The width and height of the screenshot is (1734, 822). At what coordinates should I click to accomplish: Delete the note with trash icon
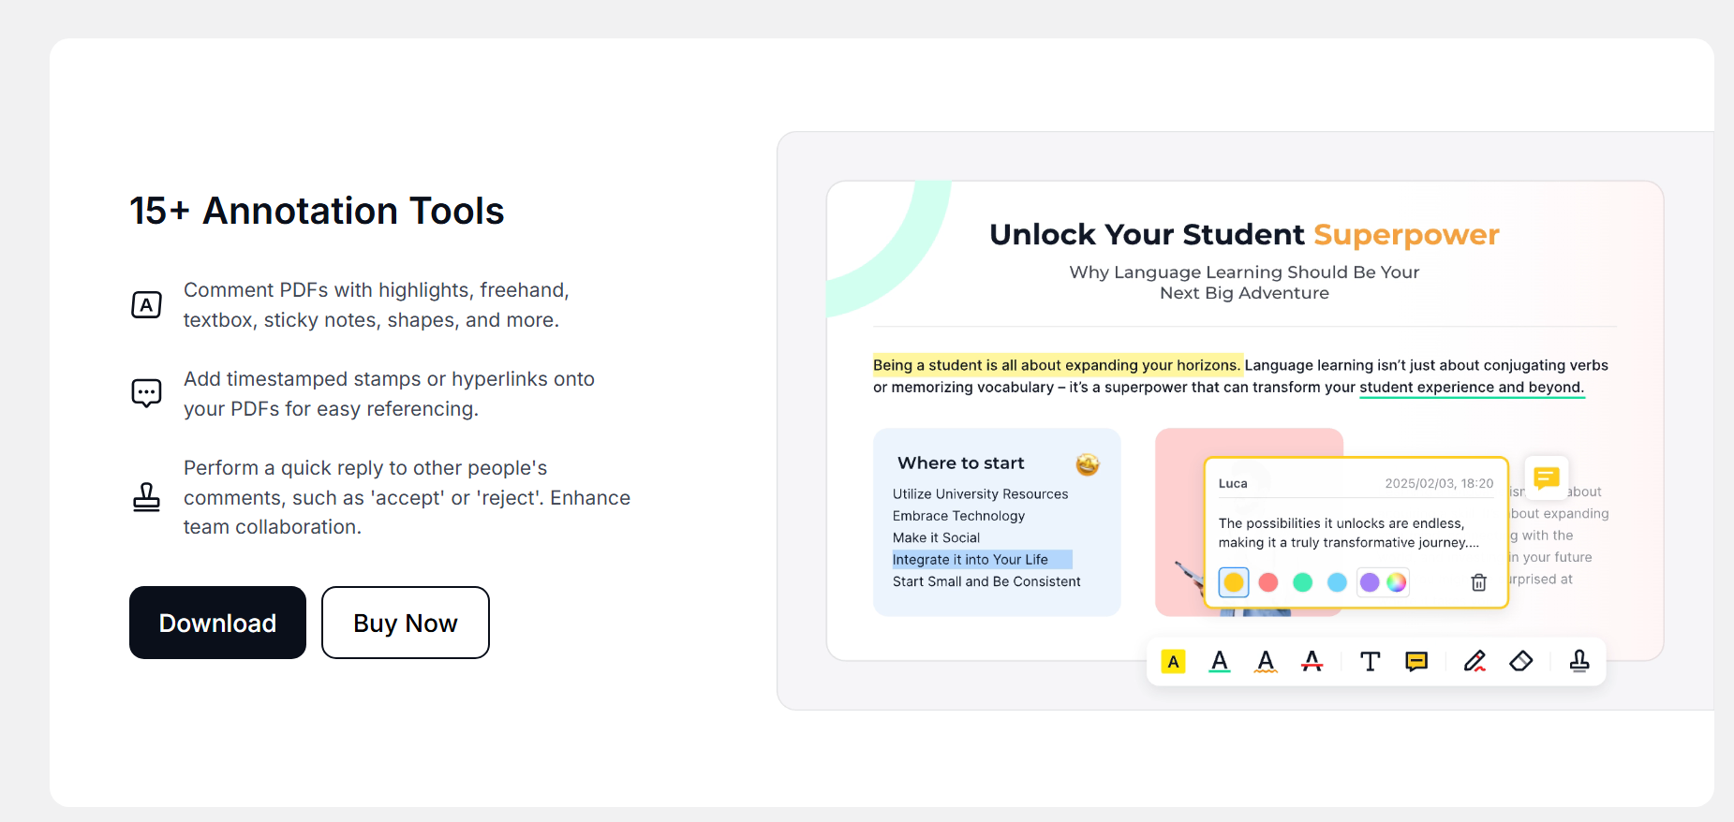click(1479, 582)
